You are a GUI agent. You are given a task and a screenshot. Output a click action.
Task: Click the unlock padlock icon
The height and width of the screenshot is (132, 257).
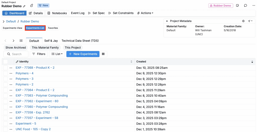point(32,5)
